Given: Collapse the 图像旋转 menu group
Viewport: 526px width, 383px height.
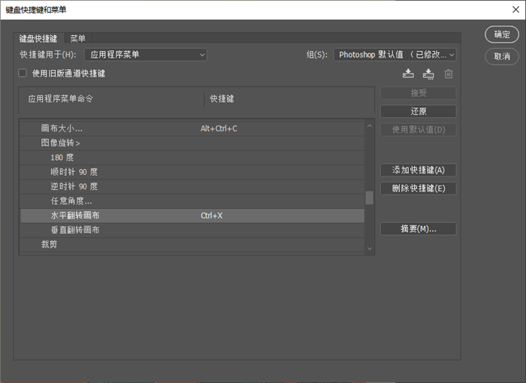Looking at the screenshot, I should click(x=61, y=143).
